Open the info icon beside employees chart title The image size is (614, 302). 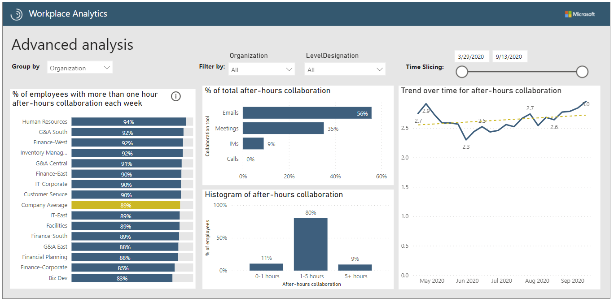pyautogui.click(x=176, y=96)
